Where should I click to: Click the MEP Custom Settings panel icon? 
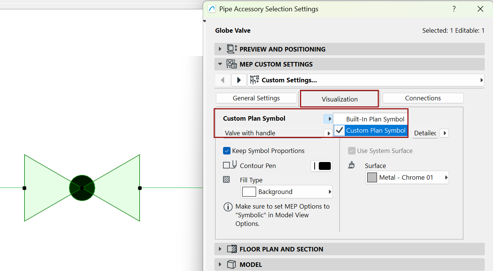[x=232, y=64]
